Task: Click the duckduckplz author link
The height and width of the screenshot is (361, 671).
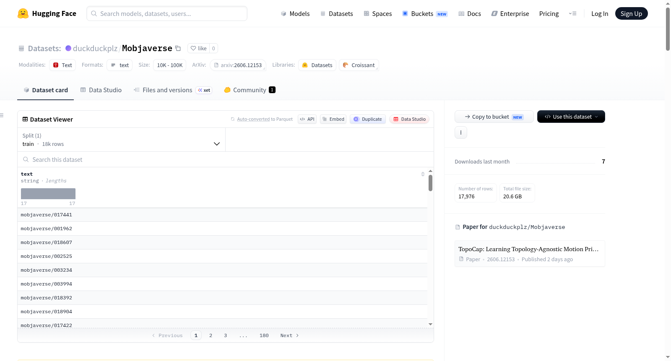Action: (95, 48)
